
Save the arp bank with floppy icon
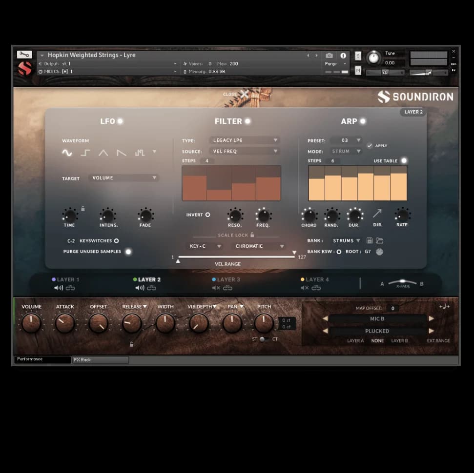coord(370,240)
